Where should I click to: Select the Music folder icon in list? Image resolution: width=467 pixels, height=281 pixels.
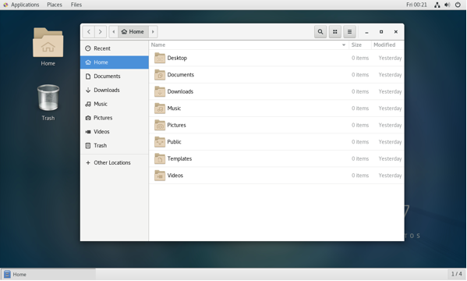160,108
